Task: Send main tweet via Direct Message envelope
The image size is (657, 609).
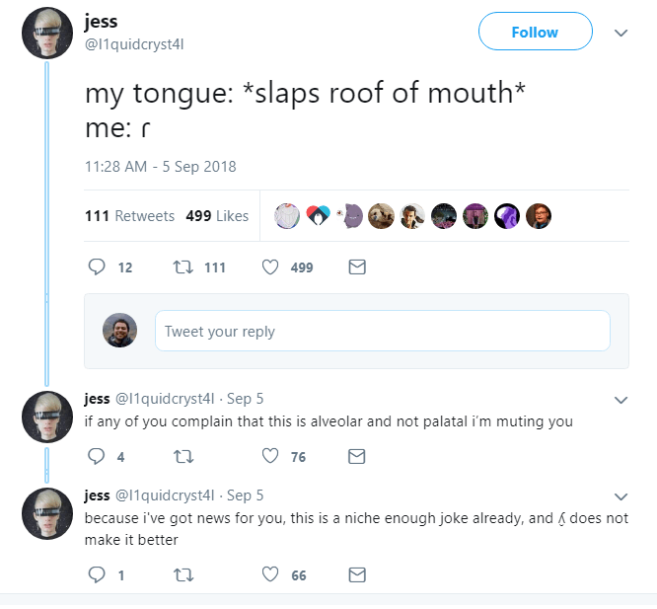Action: [357, 267]
